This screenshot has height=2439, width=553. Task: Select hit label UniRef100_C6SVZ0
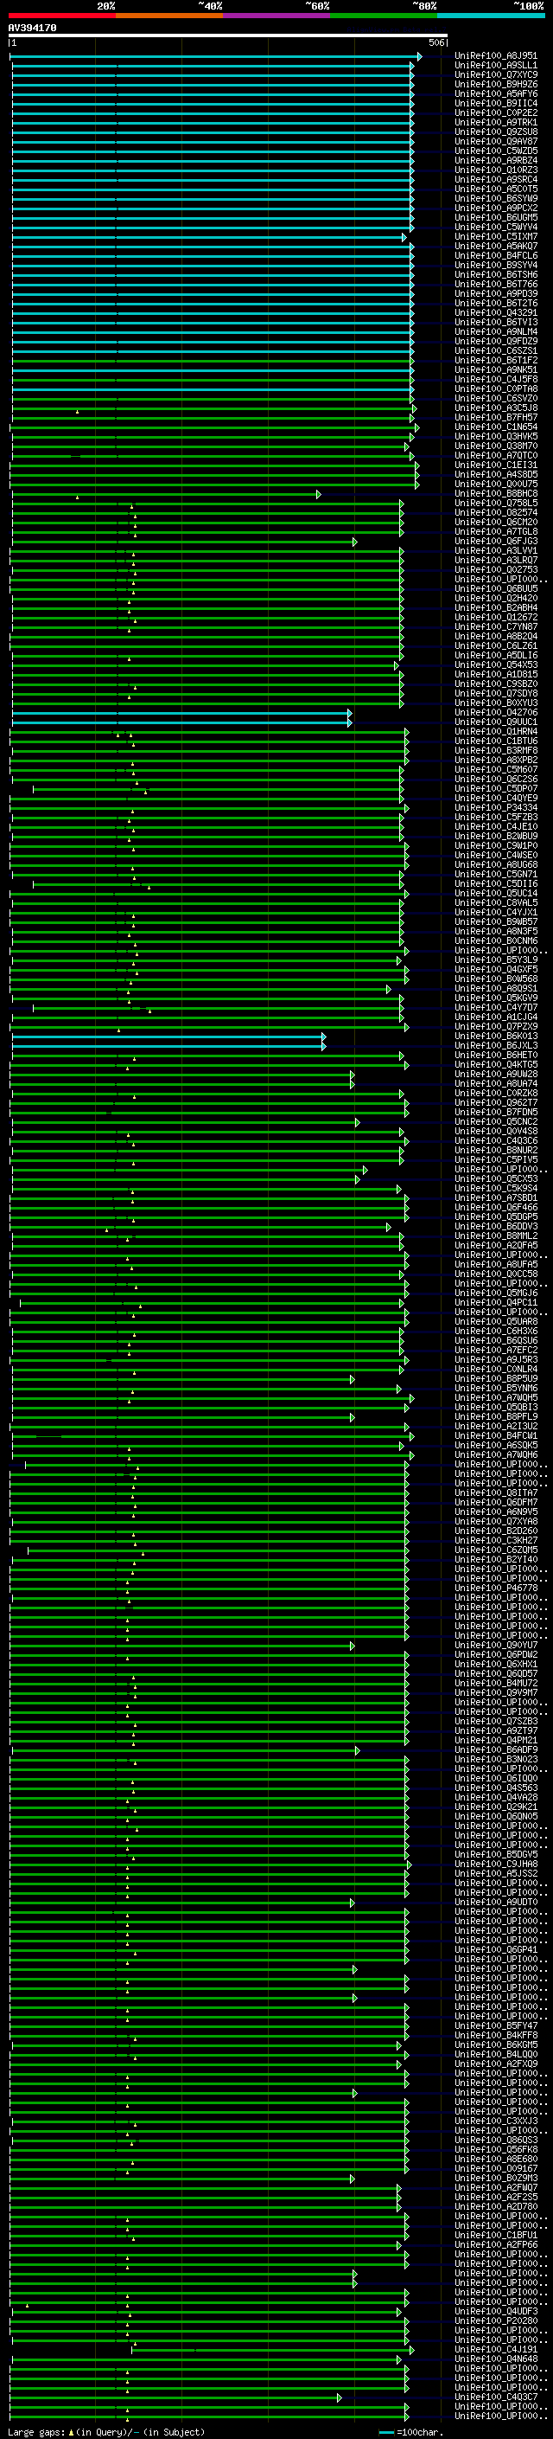(496, 399)
